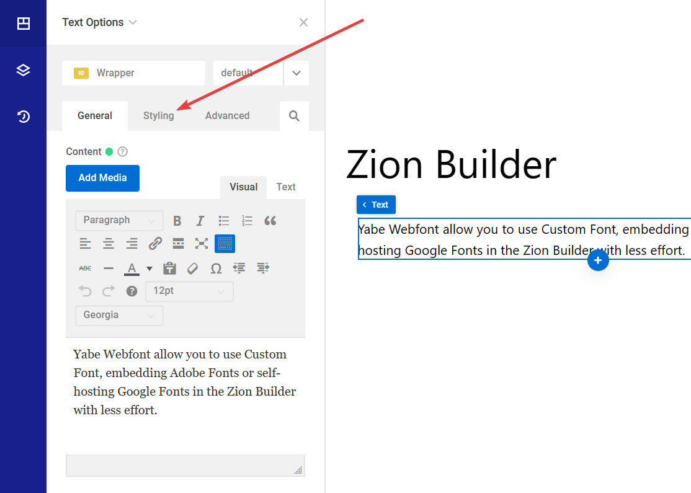Switch editor to Visual tab

pyautogui.click(x=243, y=187)
